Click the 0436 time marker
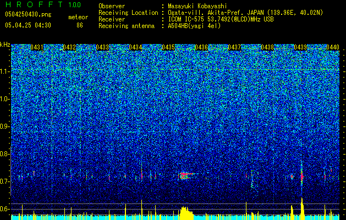This screenshot has width=346, height=220. pyautogui.click(x=201, y=47)
